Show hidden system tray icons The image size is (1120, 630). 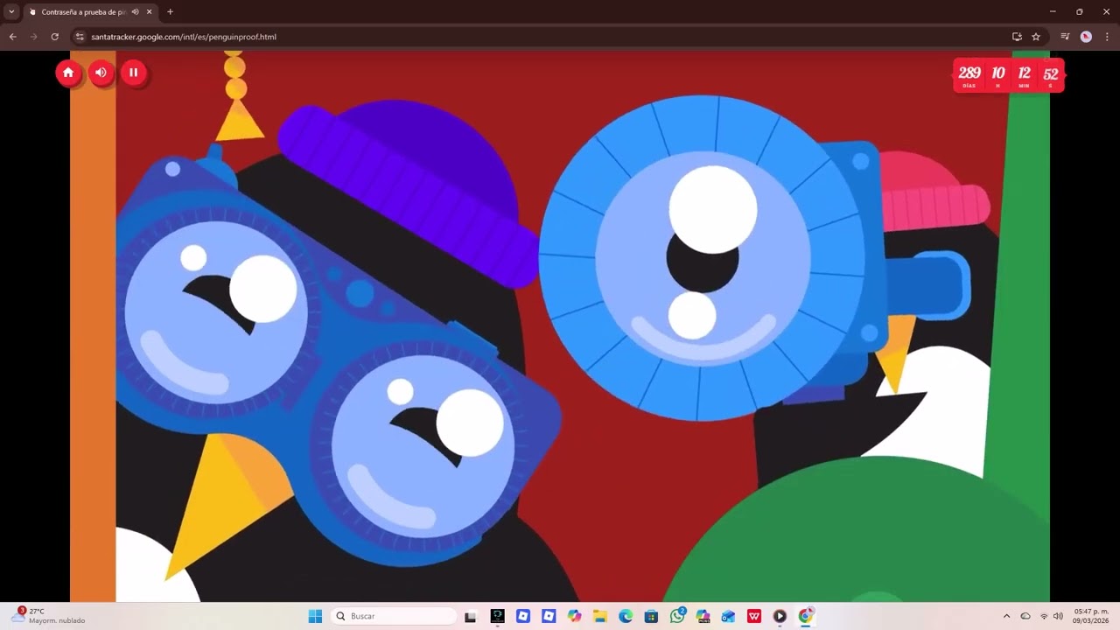click(x=1006, y=616)
